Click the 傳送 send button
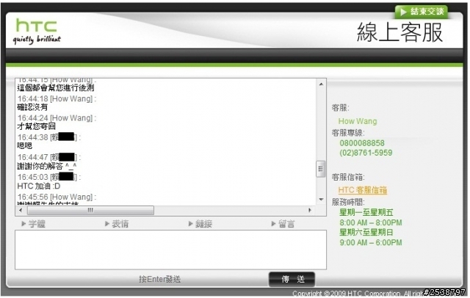Viewport: 470px width, 298px height. point(292,279)
